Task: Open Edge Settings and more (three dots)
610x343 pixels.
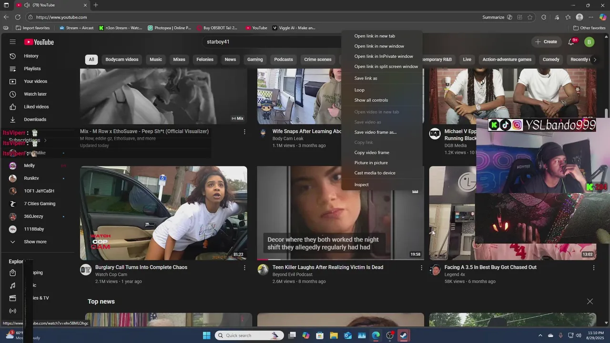Action: point(591,17)
